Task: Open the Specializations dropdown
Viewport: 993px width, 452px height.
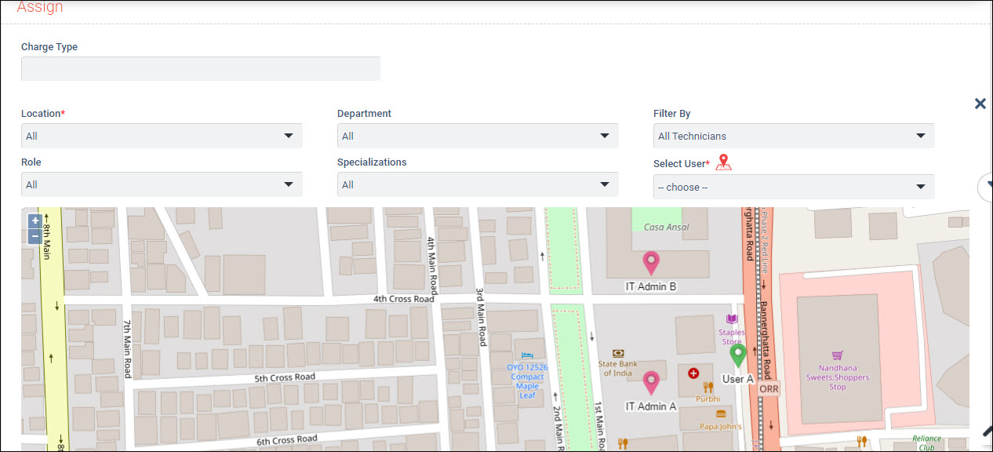Action: (x=478, y=184)
